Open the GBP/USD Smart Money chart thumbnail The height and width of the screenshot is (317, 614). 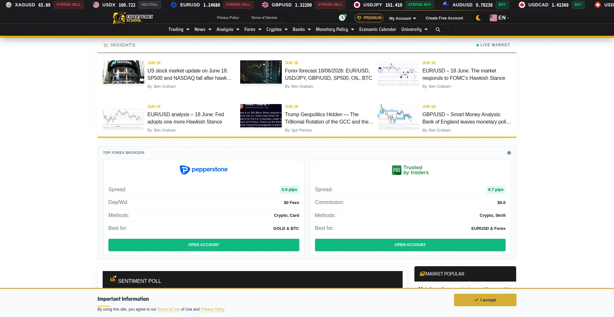click(398, 116)
